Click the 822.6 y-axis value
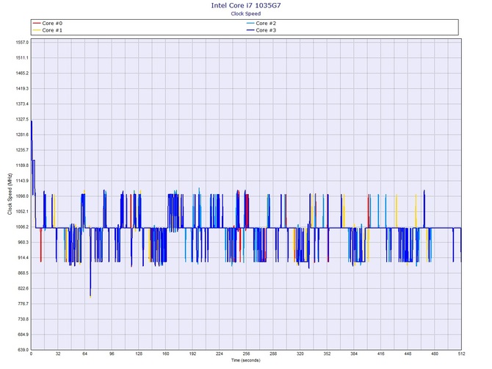The height and width of the screenshot is (369, 492). (23, 289)
